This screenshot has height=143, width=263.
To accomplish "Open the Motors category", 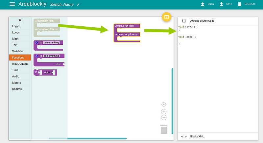I will 20,83.
